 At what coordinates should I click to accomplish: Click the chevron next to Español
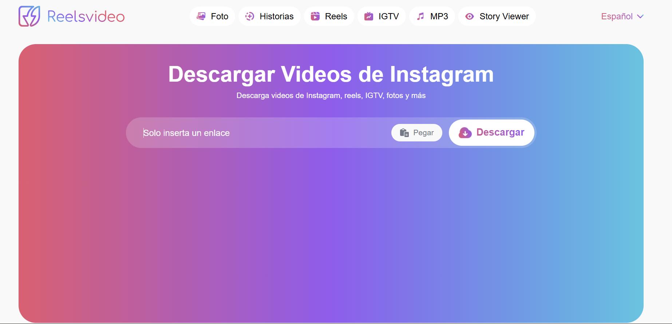coord(641,16)
